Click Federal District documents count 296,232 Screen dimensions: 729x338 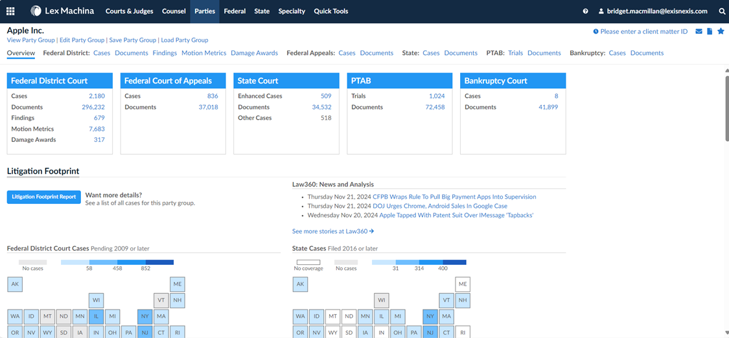pyautogui.click(x=93, y=107)
